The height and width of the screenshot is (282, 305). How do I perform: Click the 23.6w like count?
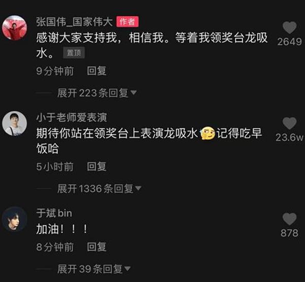pos(289,137)
